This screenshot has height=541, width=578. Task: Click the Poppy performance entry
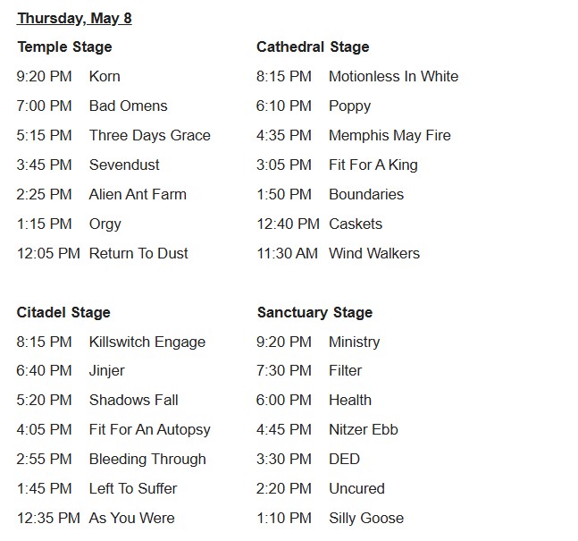[x=350, y=106]
